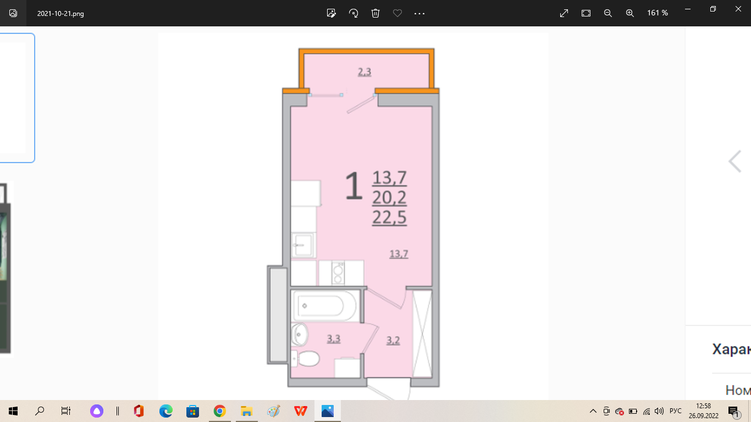Image resolution: width=751 pixels, height=422 pixels.
Task: Enter full screen view
Action: click(x=564, y=13)
